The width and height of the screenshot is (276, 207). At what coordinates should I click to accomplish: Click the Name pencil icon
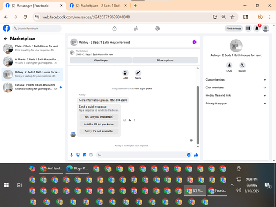tap(138, 73)
